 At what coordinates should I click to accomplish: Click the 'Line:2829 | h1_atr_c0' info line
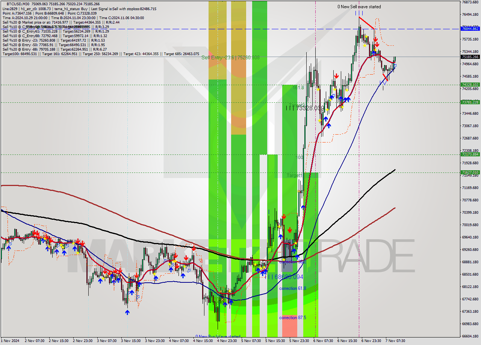79,9
